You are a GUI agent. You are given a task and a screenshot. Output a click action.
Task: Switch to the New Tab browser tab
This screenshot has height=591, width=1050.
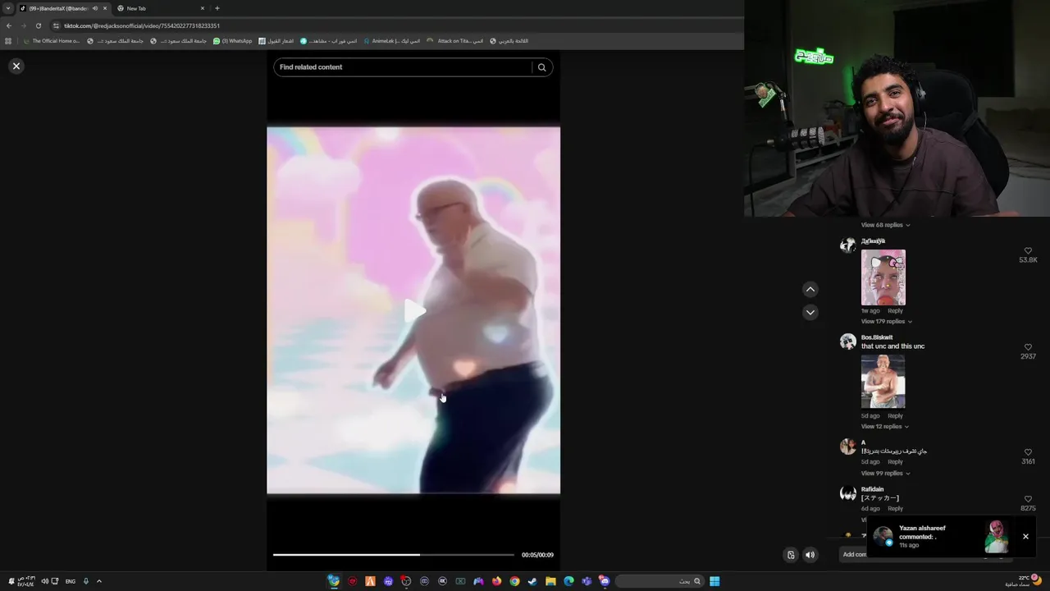click(x=160, y=8)
